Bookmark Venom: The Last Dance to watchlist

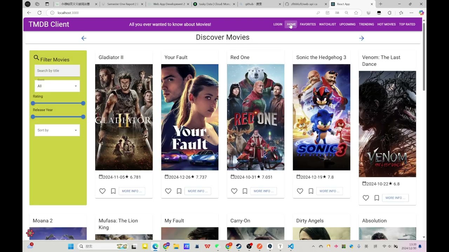click(x=377, y=198)
